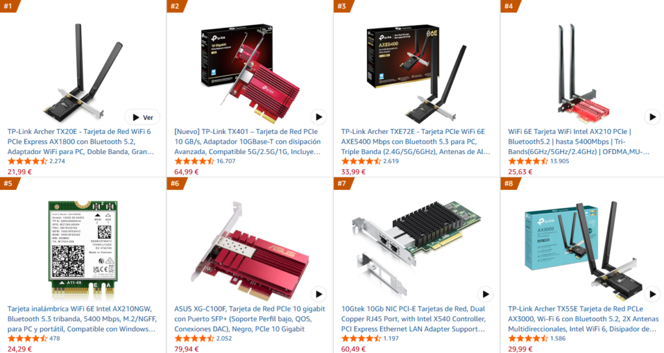View the 16.707 ratings for TX401
Viewport: 664px width, 353px height.
tap(226, 161)
